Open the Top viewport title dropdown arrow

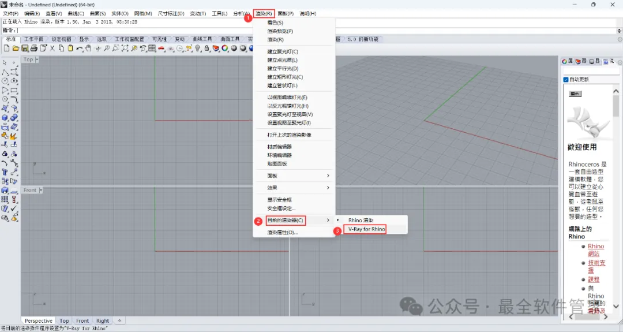pos(37,59)
